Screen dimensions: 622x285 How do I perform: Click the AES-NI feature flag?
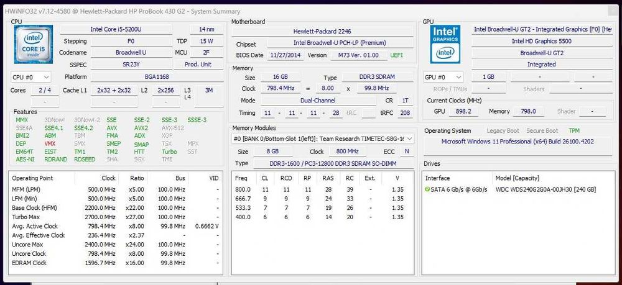[25, 159]
